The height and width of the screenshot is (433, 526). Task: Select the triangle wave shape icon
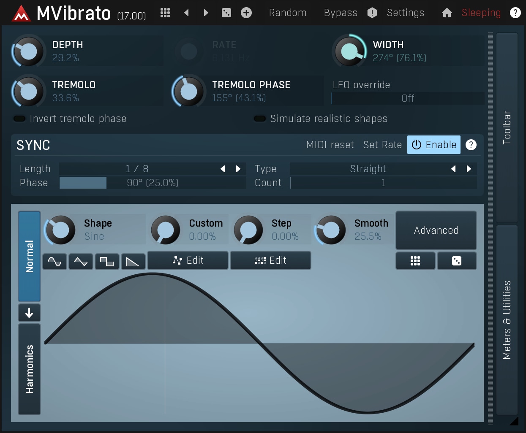(x=81, y=262)
